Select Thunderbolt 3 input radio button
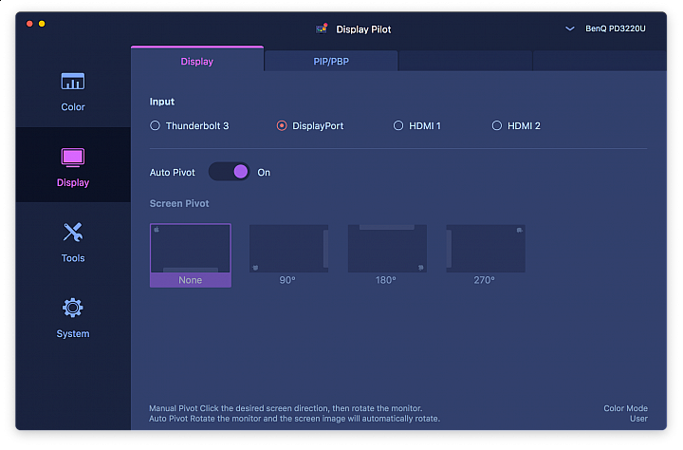Image resolution: width=683 pixels, height=450 pixels. (155, 125)
